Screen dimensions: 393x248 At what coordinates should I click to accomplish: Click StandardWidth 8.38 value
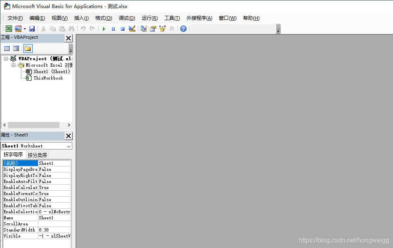coord(54,230)
